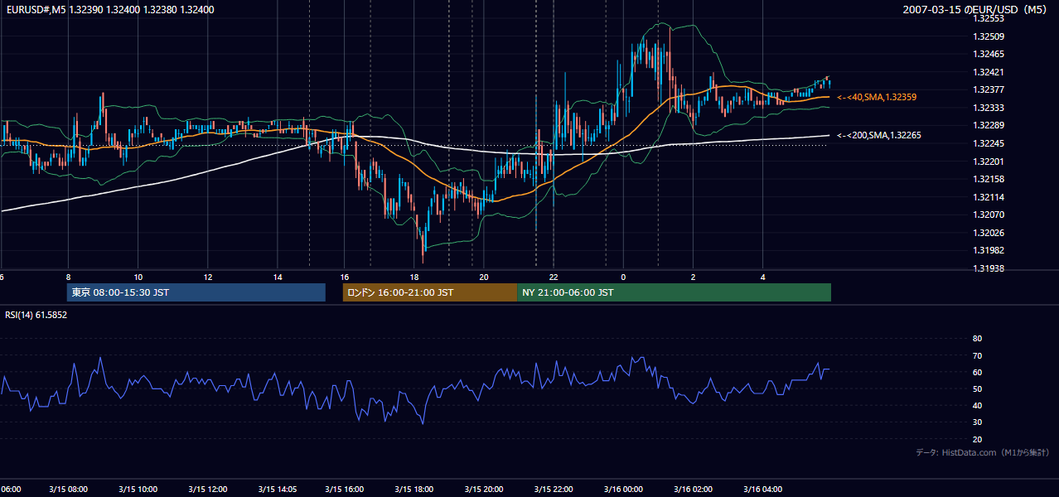This screenshot has height=497, width=1059.
Task: Click hour label 18 on chart axis
Action: click(415, 277)
